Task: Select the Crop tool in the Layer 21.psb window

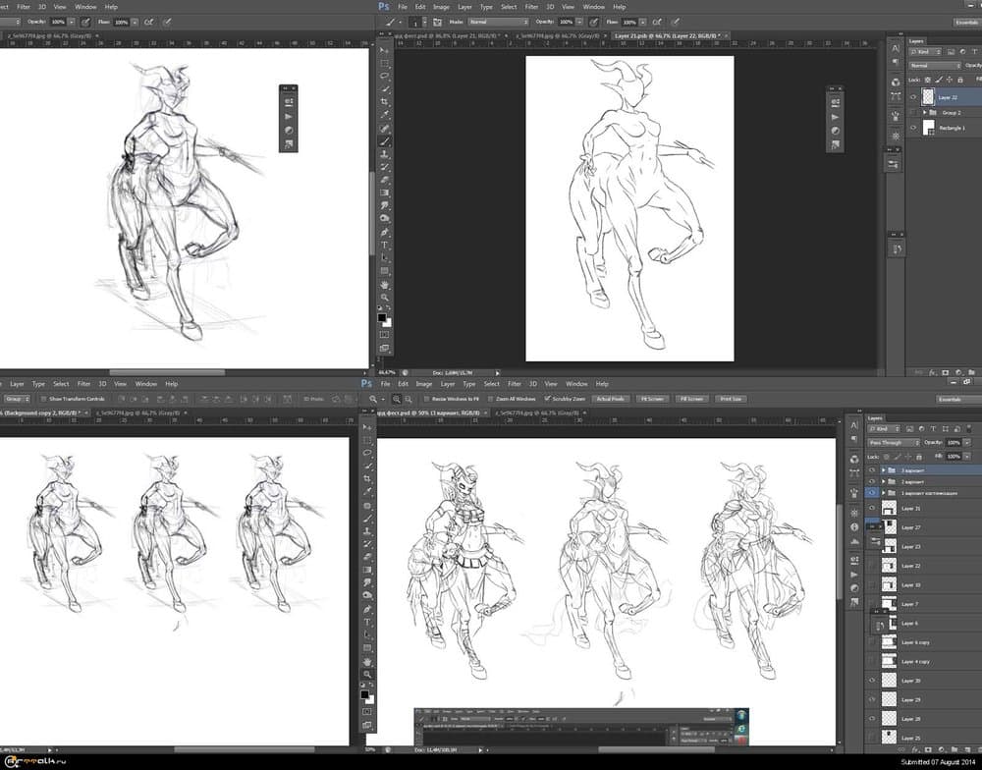Action: [384, 102]
